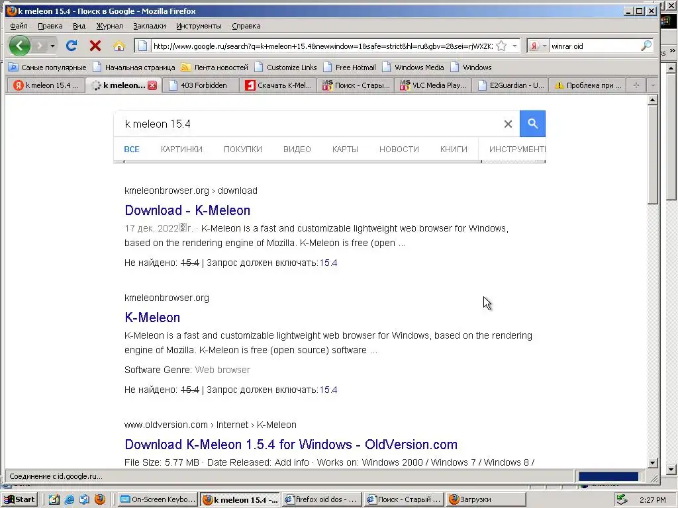The height and width of the screenshot is (508, 678).
Task: Switch to 'firefox oid dos' taskbar window
Action: pos(322,499)
